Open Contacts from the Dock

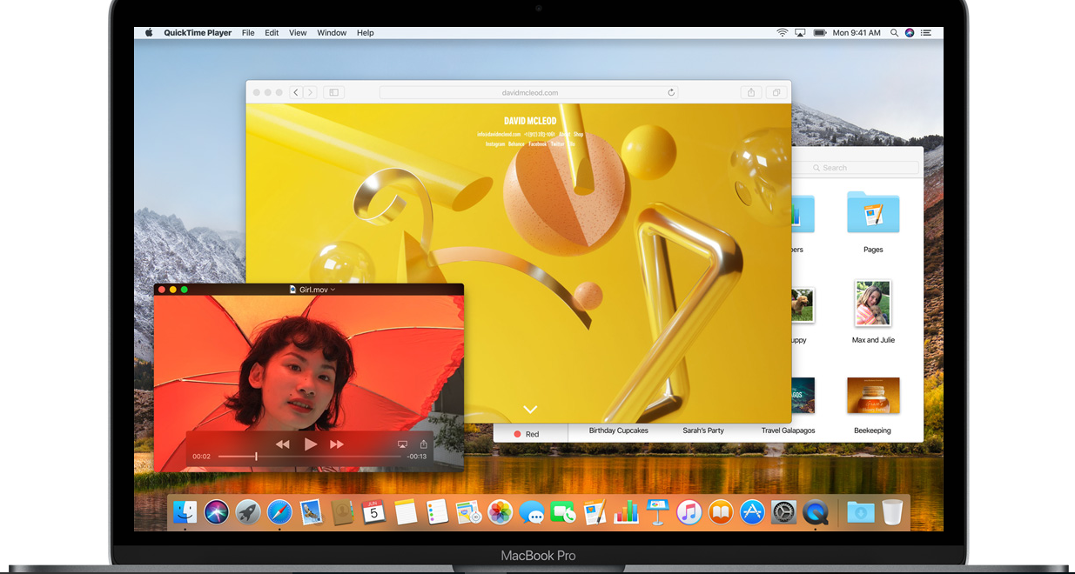[x=342, y=512]
